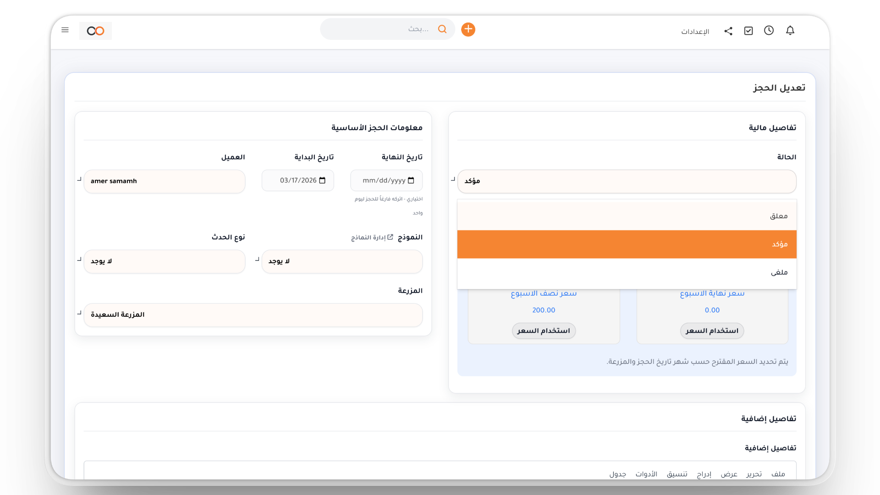Click external link icon beside إدارة النماذج
The width and height of the screenshot is (880, 495).
(x=390, y=237)
